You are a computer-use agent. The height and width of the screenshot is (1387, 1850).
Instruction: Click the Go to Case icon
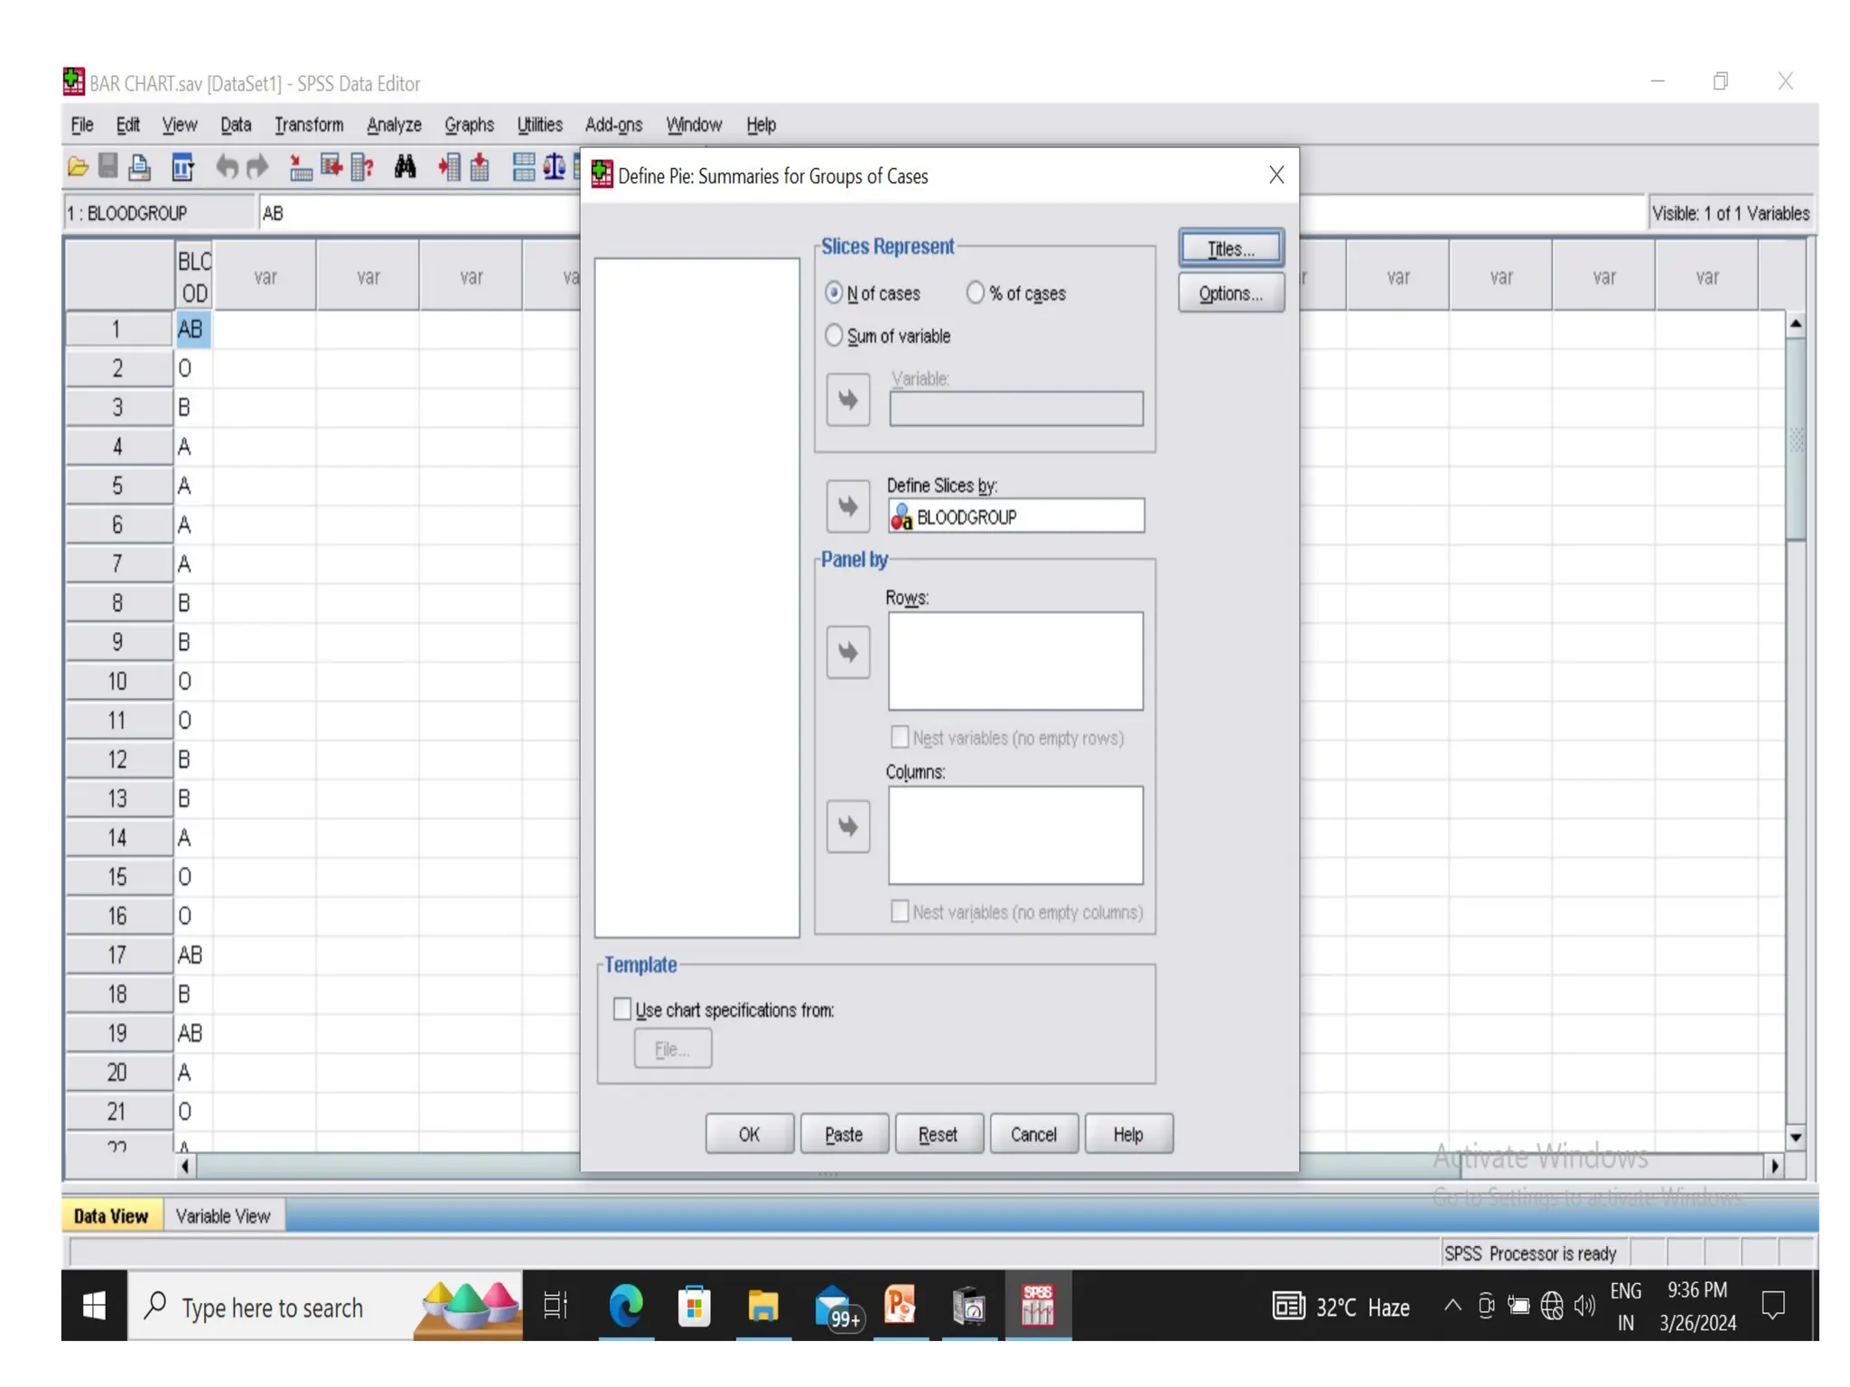point(300,167)
